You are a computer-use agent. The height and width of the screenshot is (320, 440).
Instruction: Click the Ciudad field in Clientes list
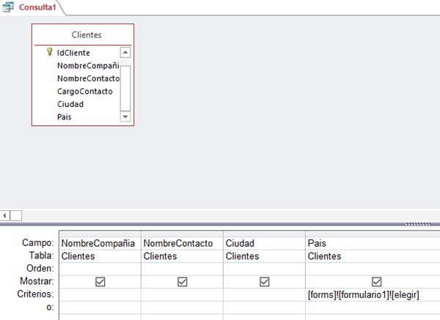(70, 104)
